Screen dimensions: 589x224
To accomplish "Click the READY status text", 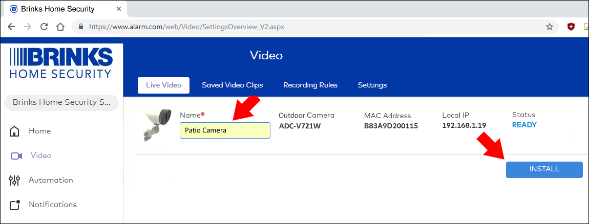I will coord(524,125).
